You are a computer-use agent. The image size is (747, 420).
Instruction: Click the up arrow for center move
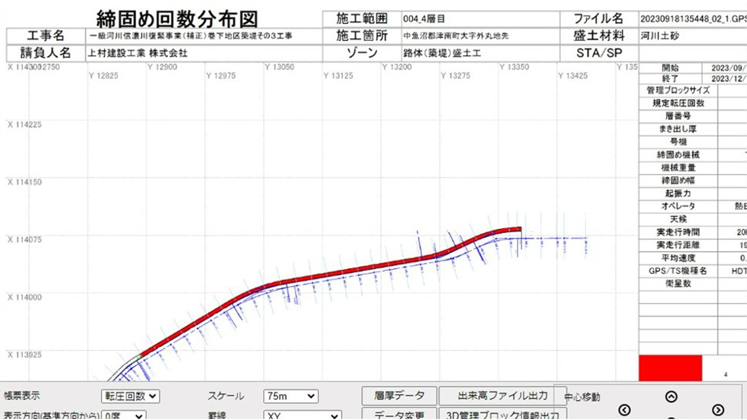click(671, 397)
